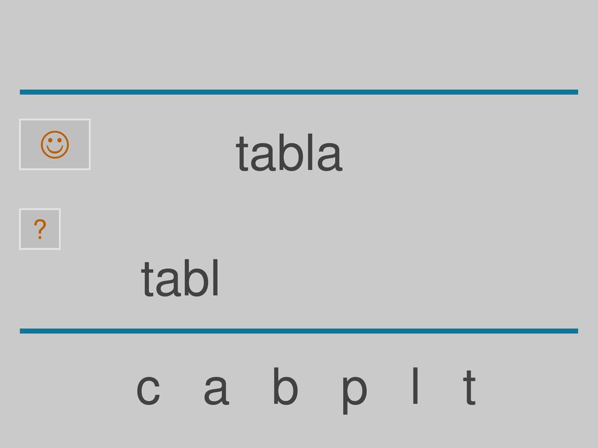Screen dimensions: 598x448
Task: Select the letter l tile
Action: [415, 385]
